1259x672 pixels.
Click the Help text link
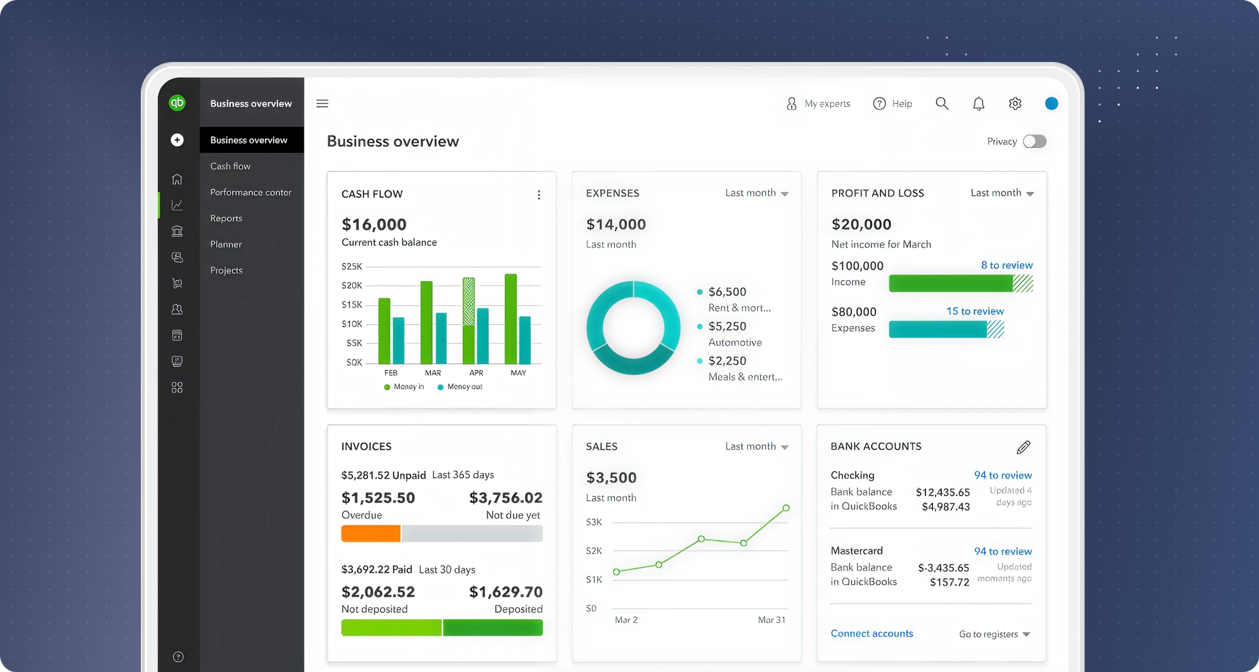[902, 104]
